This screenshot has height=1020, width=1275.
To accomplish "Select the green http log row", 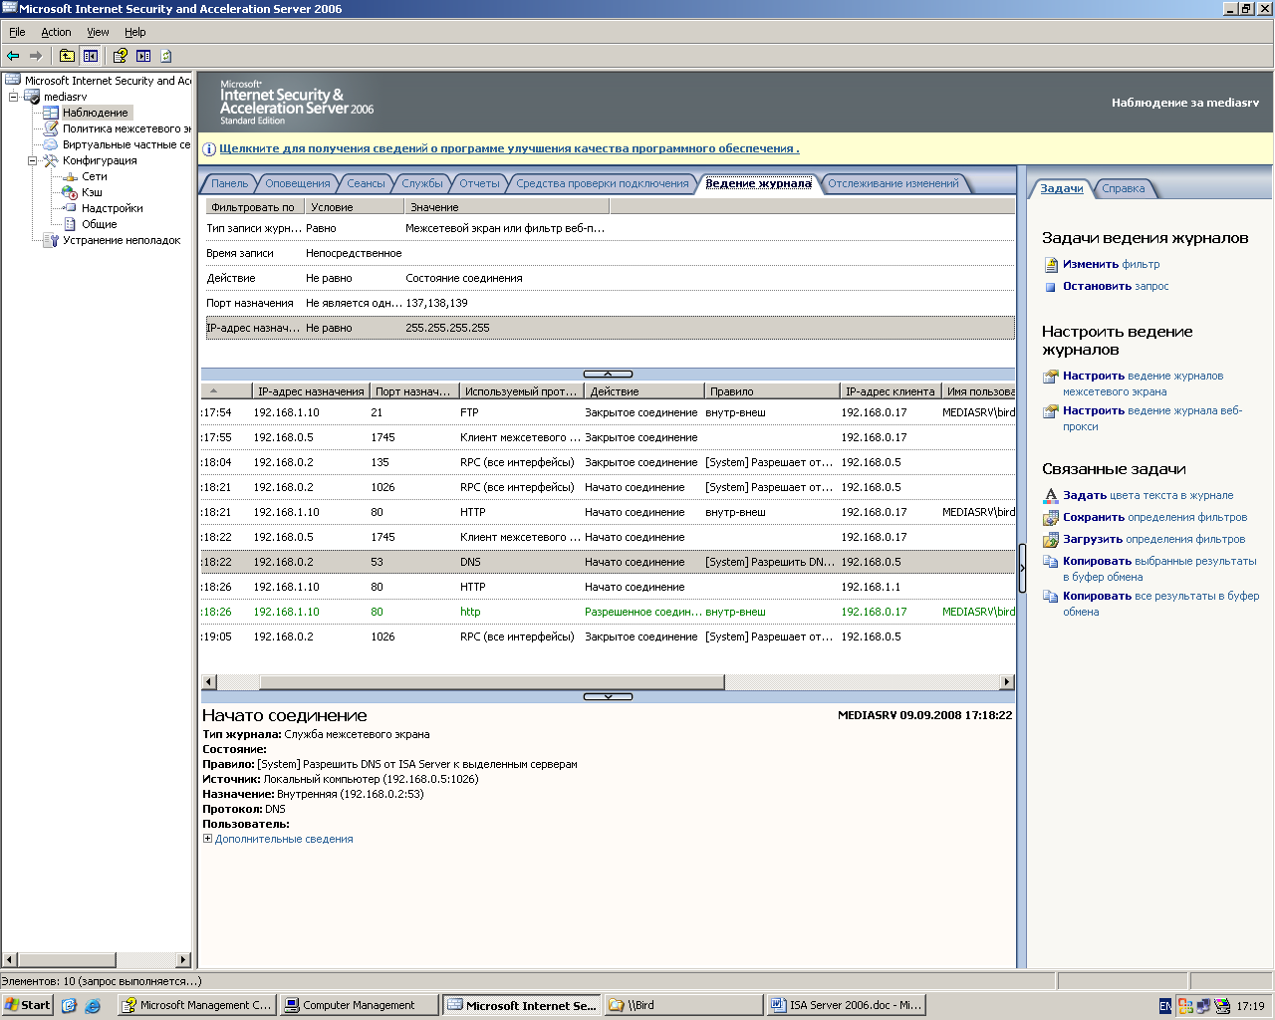I will point(608,612).
